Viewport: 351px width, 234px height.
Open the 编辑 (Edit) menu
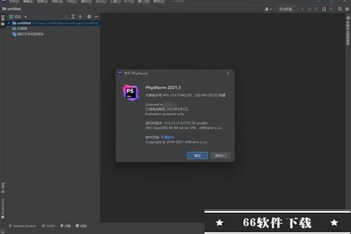coord(28,1)
